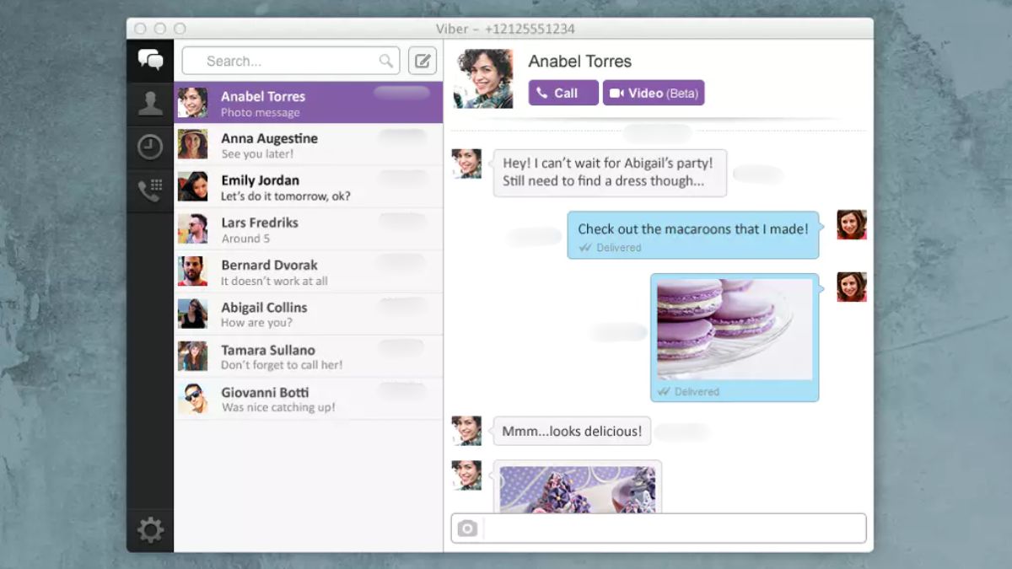Click the 'Hey! I can't wait' message
1012x569 pixels.
[610, 173]
